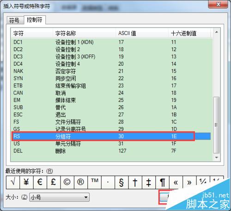Close the insert symbol dialog
The width and height of the screenshot is (231, 211).
point(218,4)
